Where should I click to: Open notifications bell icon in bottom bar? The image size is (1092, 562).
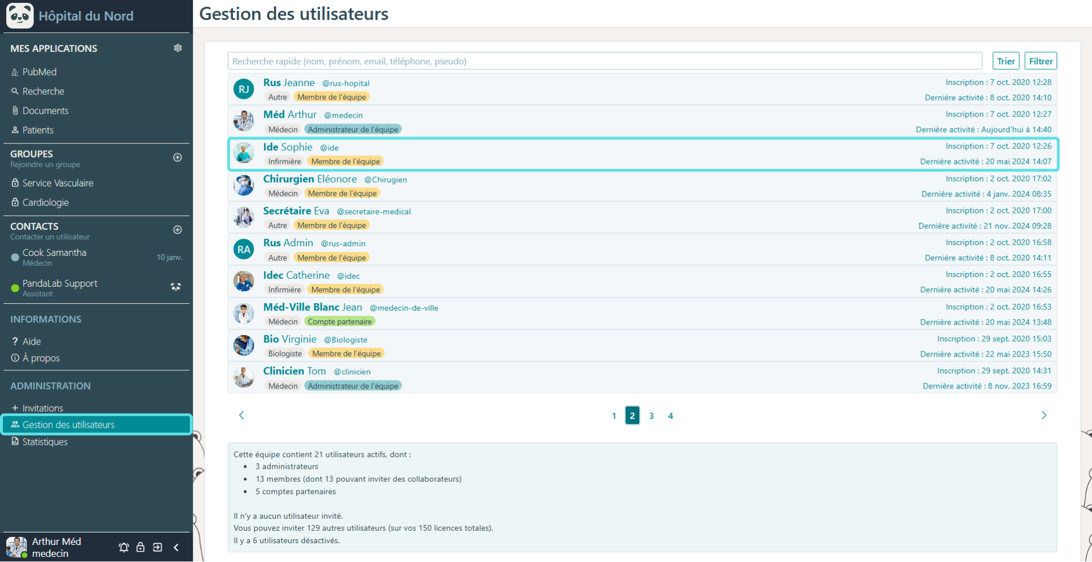124,547
